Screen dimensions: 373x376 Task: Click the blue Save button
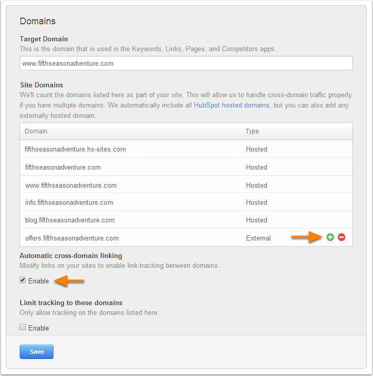click(37, 352)
